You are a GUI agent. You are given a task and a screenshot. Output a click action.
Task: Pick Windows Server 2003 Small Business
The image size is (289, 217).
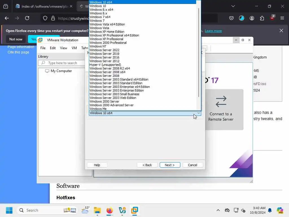[143, 94]
